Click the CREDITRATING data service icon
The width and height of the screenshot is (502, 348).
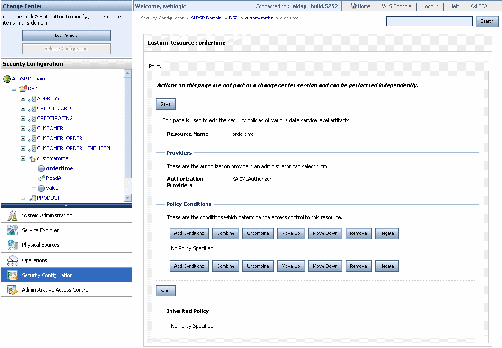[32, 119]
